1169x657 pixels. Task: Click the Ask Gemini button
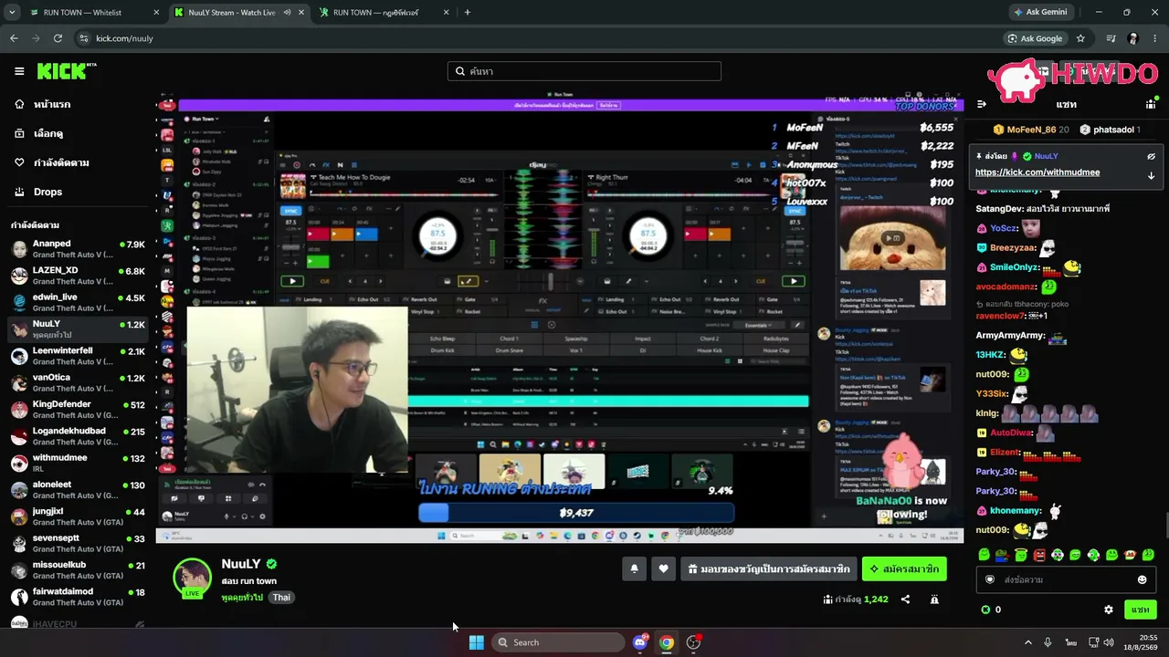coord(1040,13)
